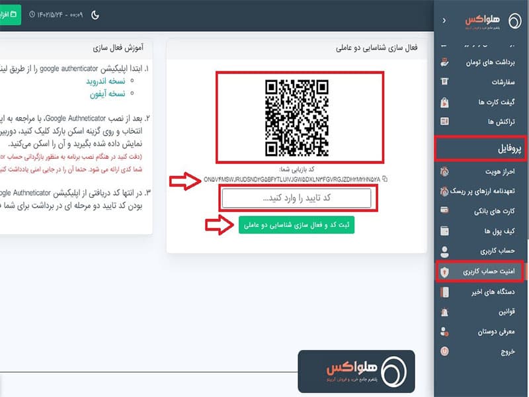Click the wallets icon
The width and height of the screenshot is (529, 397).
click(x=444, y=231)
